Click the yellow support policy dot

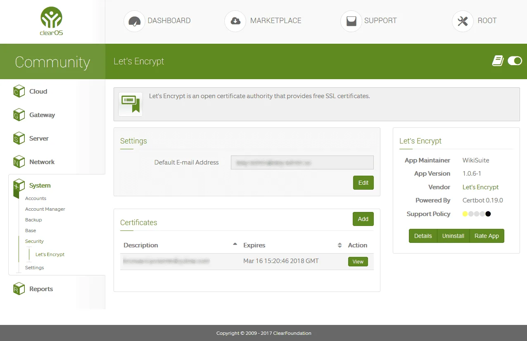(465, 214)
